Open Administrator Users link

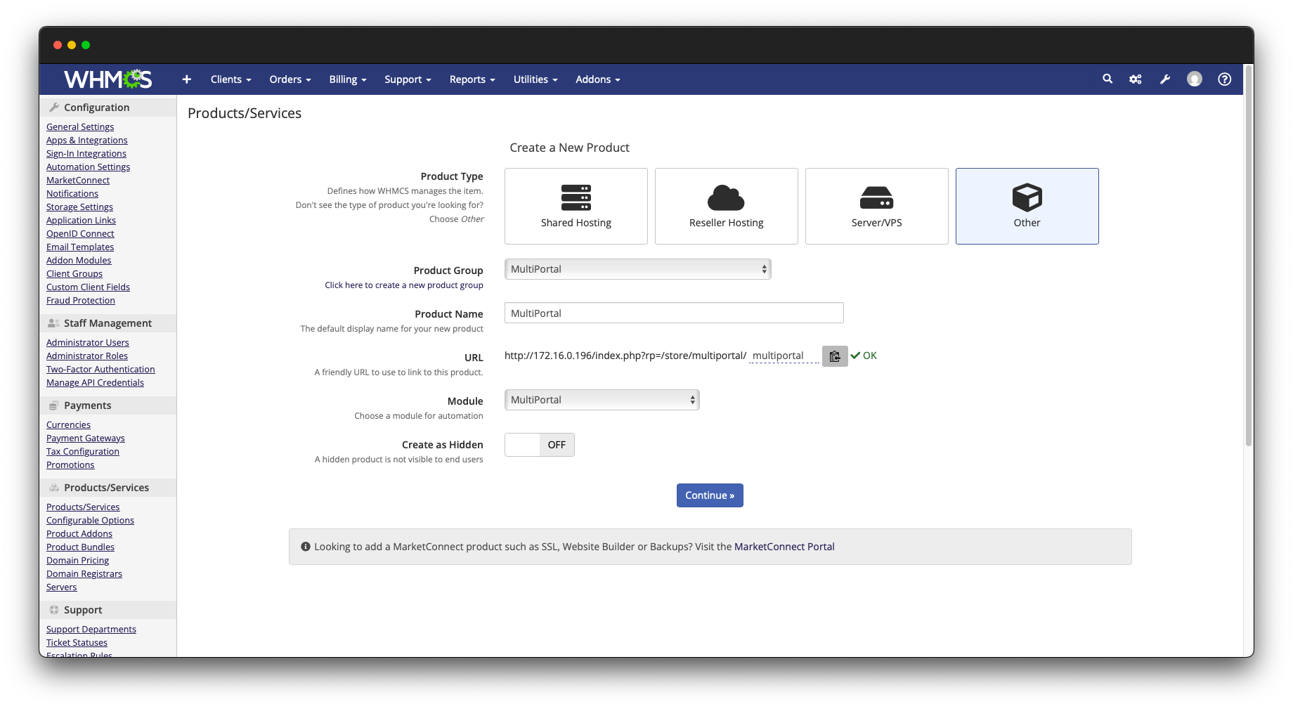[88, 343]
